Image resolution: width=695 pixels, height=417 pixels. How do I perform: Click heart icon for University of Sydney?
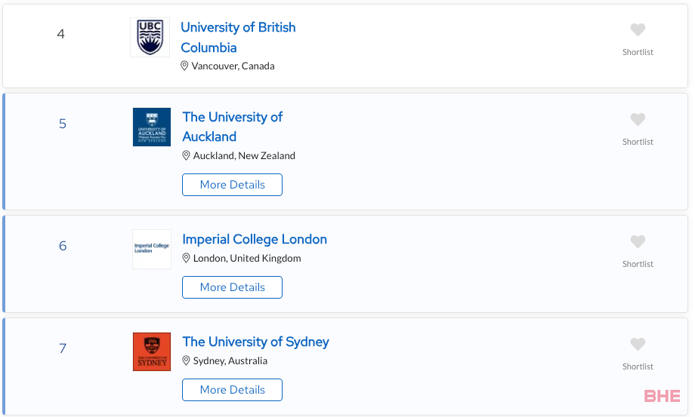pyautogui.click(x=638, y=344)
